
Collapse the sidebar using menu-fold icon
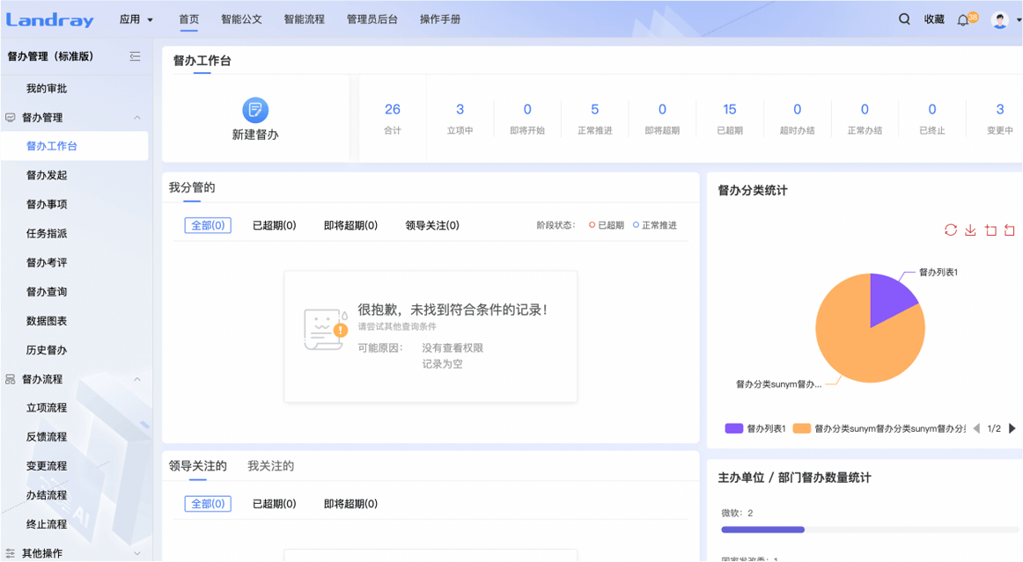(x=135, y=56)
